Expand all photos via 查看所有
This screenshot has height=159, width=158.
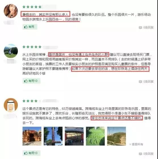point(136,144)
